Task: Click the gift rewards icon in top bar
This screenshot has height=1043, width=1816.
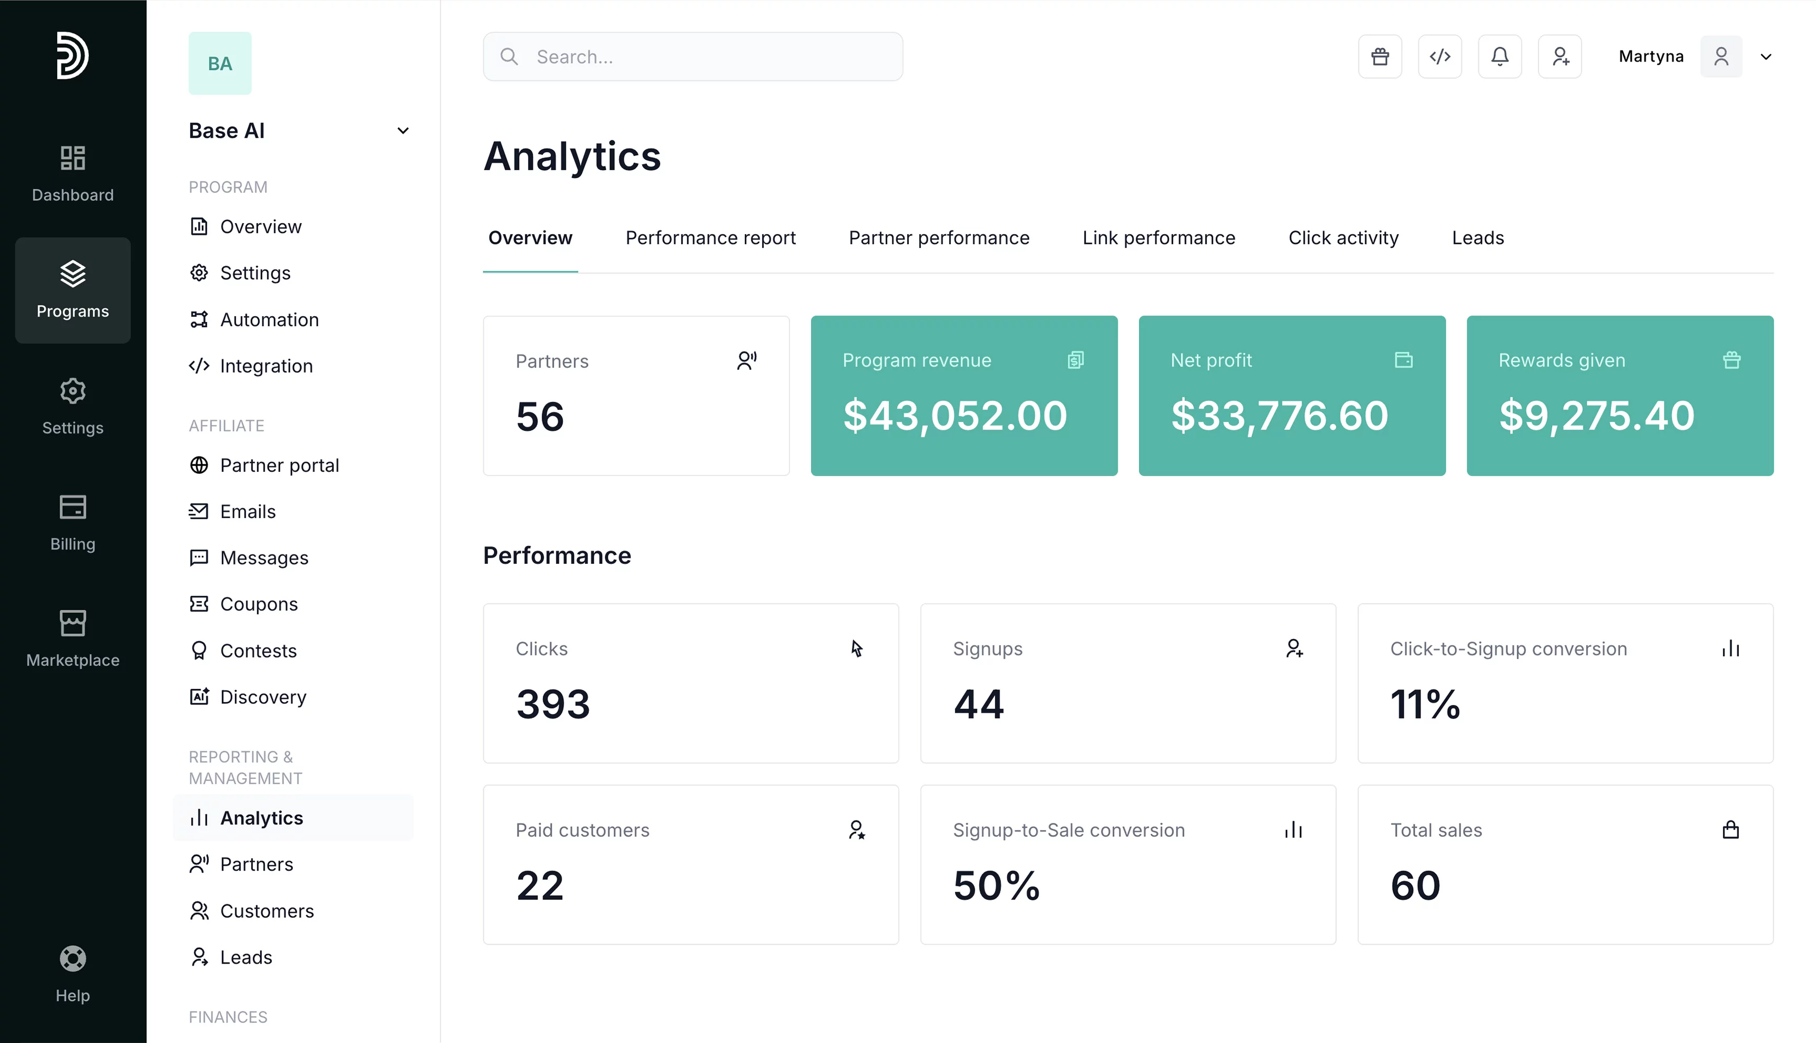Action: 1380,57
